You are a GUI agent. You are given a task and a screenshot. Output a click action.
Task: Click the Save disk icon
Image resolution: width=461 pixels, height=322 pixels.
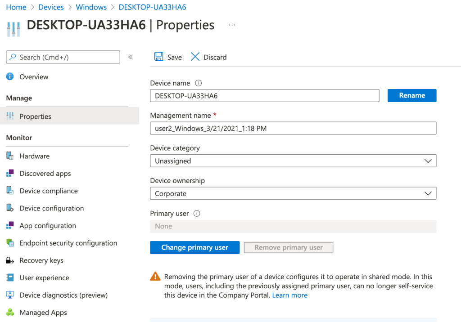158,57
